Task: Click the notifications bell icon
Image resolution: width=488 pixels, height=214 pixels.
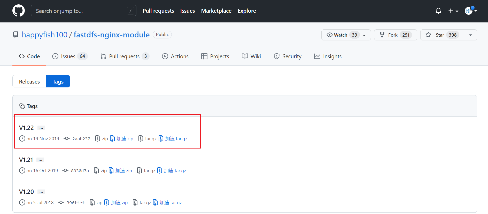Action: coord(438,11)
